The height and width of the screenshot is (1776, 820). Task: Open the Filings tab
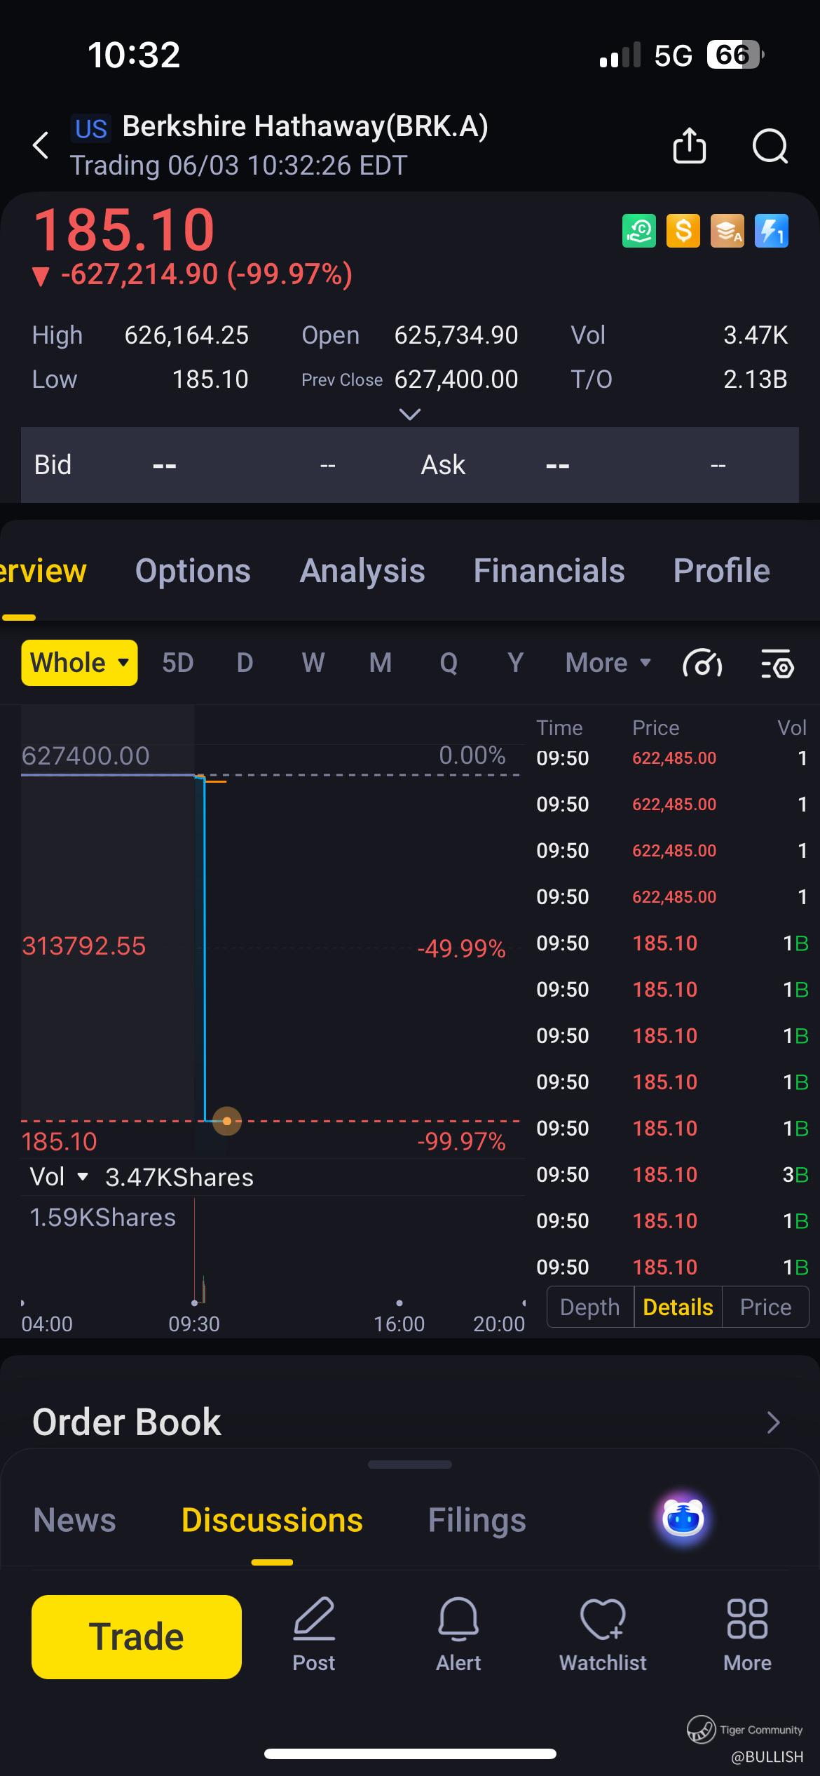(477, 1521)
